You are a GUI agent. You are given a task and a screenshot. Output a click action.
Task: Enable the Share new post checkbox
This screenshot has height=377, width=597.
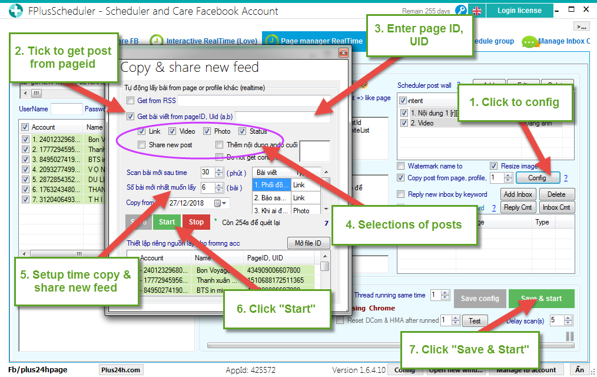142,145
